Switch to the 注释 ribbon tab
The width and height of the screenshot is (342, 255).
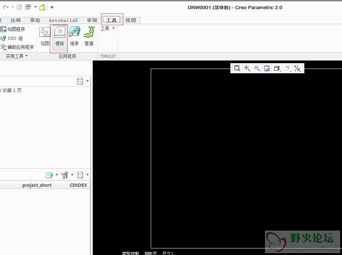16,20
